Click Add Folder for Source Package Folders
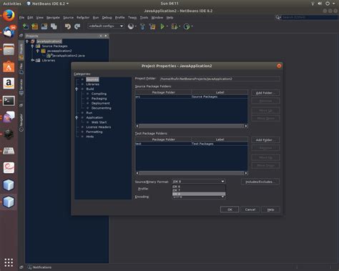 point(265,93)
